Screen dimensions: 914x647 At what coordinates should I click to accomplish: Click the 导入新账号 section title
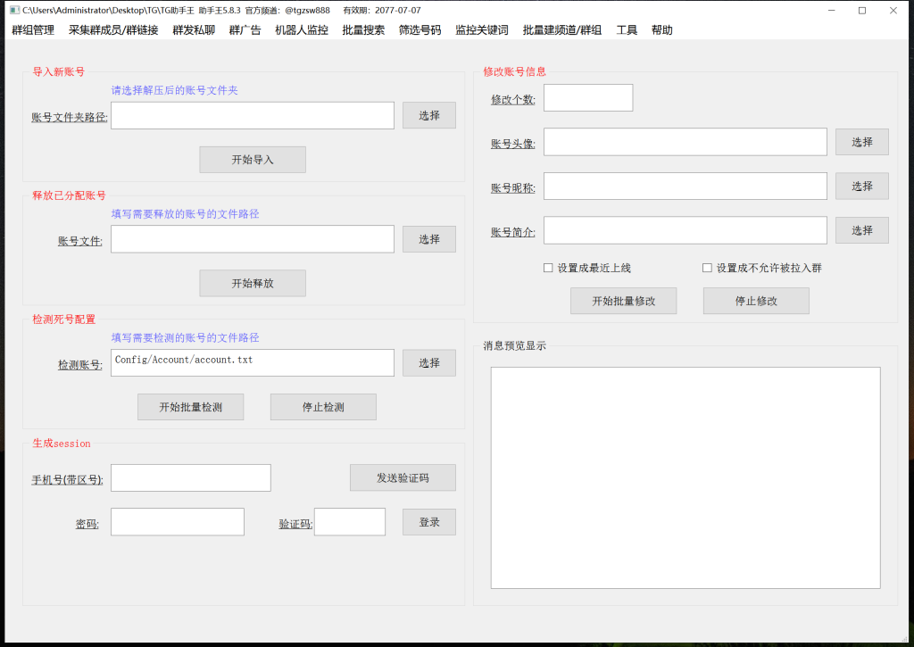[58, 71]
